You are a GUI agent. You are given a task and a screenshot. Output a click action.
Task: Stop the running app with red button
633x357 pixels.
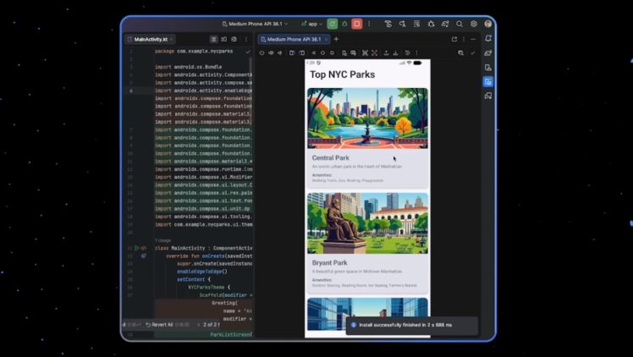click(x=357, y=24)
